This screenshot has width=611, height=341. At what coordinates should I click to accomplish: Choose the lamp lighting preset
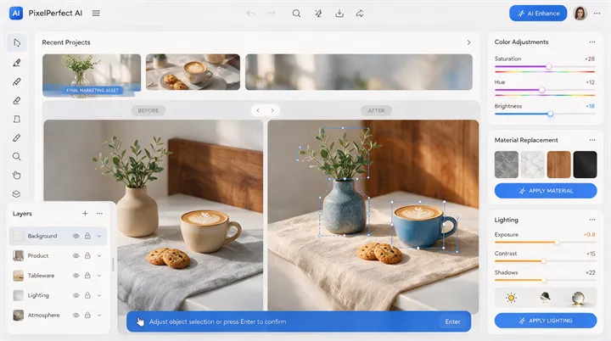[545, 298]
